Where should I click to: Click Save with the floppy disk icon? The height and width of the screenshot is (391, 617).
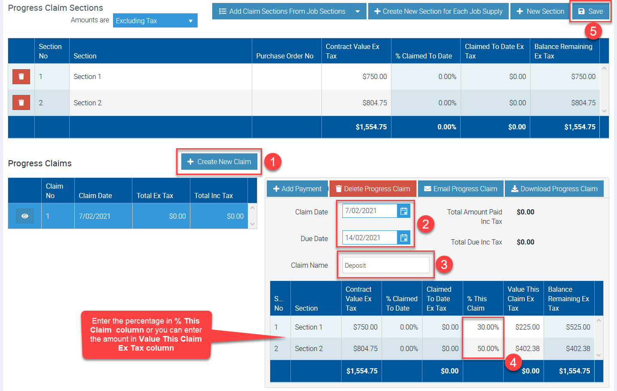click(x=590, y=11)
